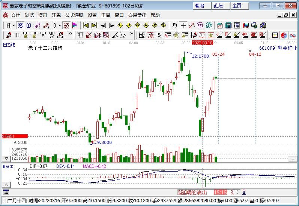Click the black left triangle arrow

click(x=103, y=25)
